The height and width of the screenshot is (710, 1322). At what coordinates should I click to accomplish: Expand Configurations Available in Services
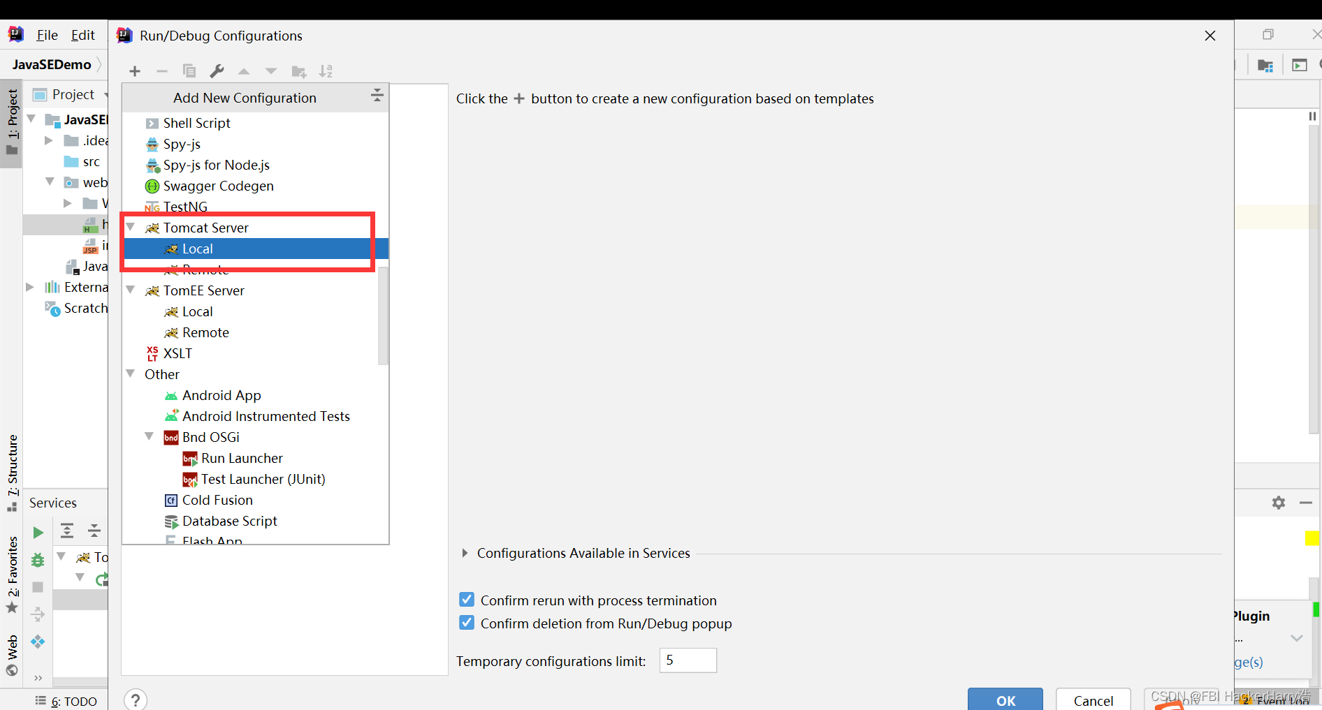(x=465, y=553)
